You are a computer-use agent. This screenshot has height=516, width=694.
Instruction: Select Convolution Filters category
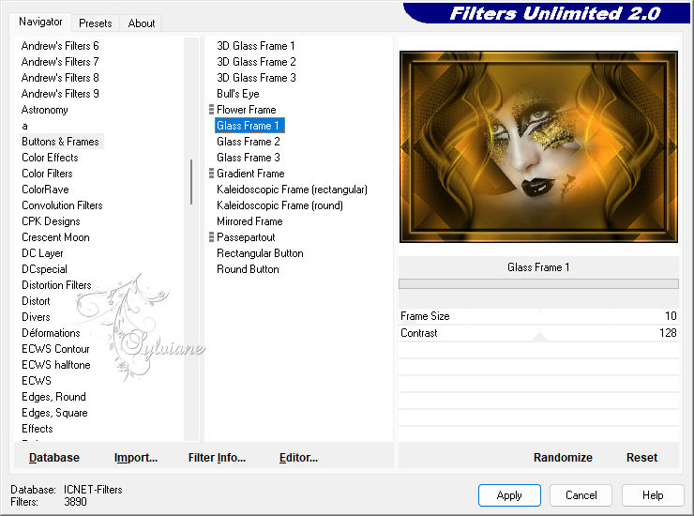pos(62,205)
